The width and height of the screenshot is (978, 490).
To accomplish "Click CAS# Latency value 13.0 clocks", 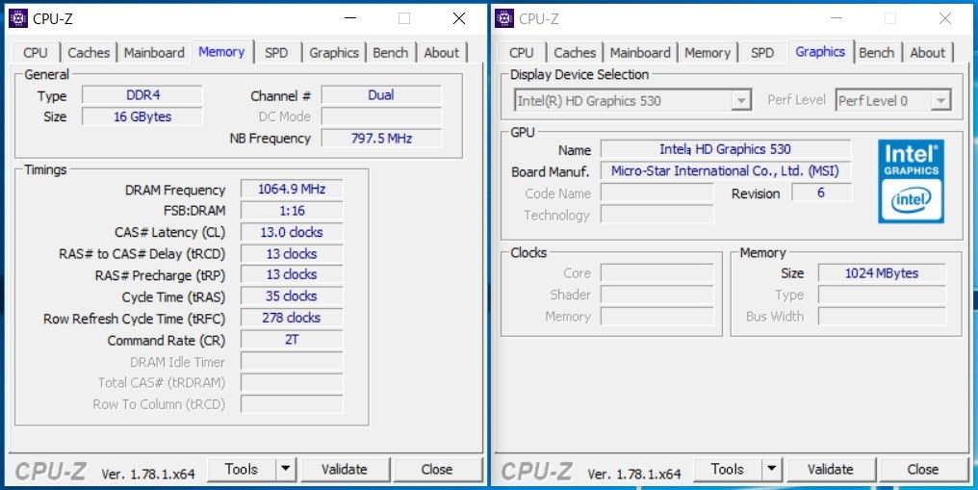I will coord(292,232).
